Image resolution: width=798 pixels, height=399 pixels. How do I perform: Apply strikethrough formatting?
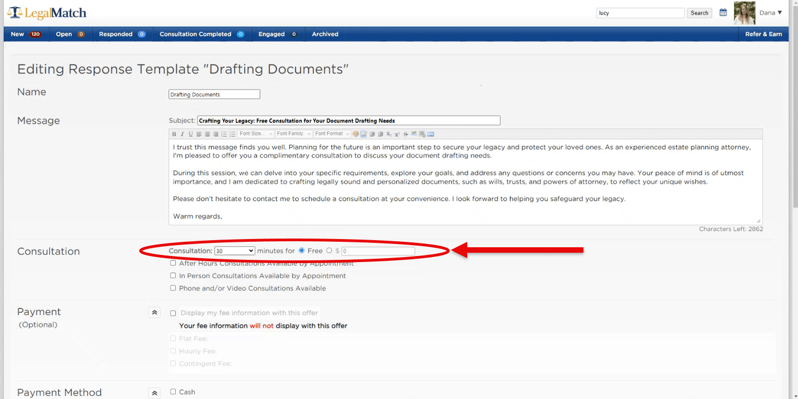pos(406,134)
